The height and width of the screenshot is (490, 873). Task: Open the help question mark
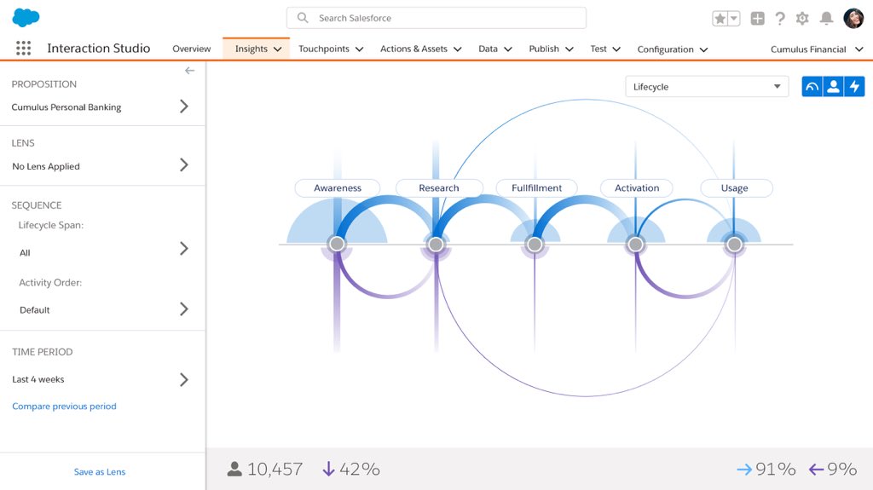[780, 19]
